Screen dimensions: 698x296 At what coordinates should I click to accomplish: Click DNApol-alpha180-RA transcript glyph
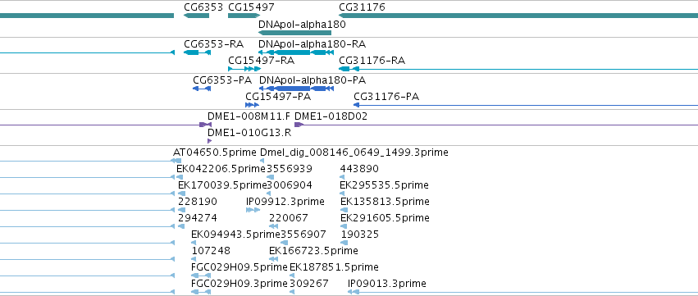295,52
